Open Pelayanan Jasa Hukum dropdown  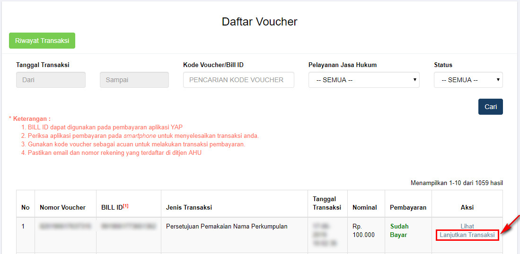pyautogui.click(x=364, y=80)
